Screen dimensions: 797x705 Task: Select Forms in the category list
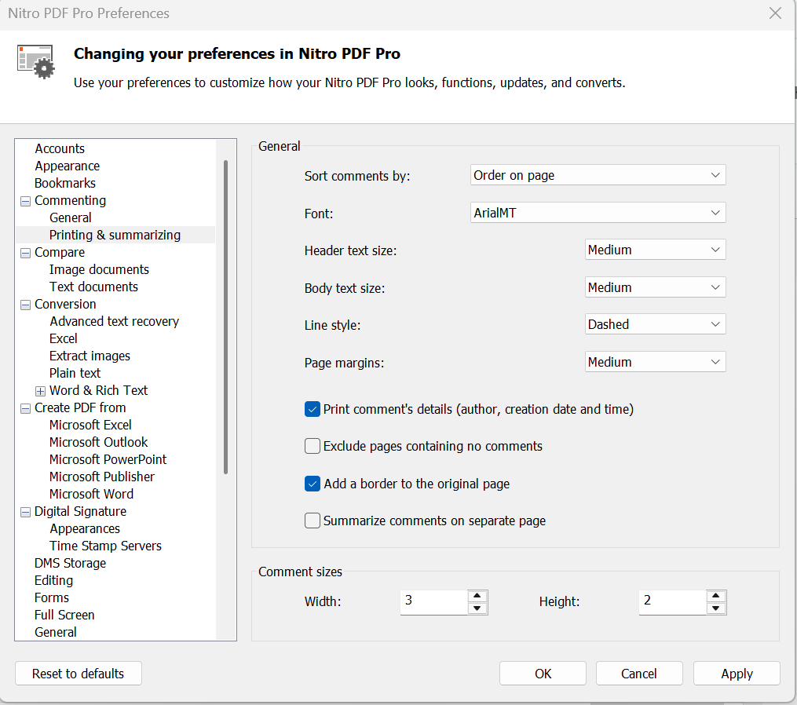pos(52,597)
